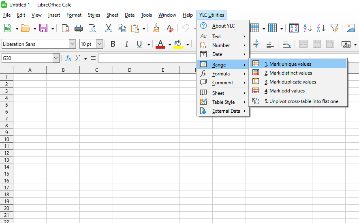This screenshot has width=359, height=223.
Task: Click the Insert Image icon
Action: tap(350, 28)
